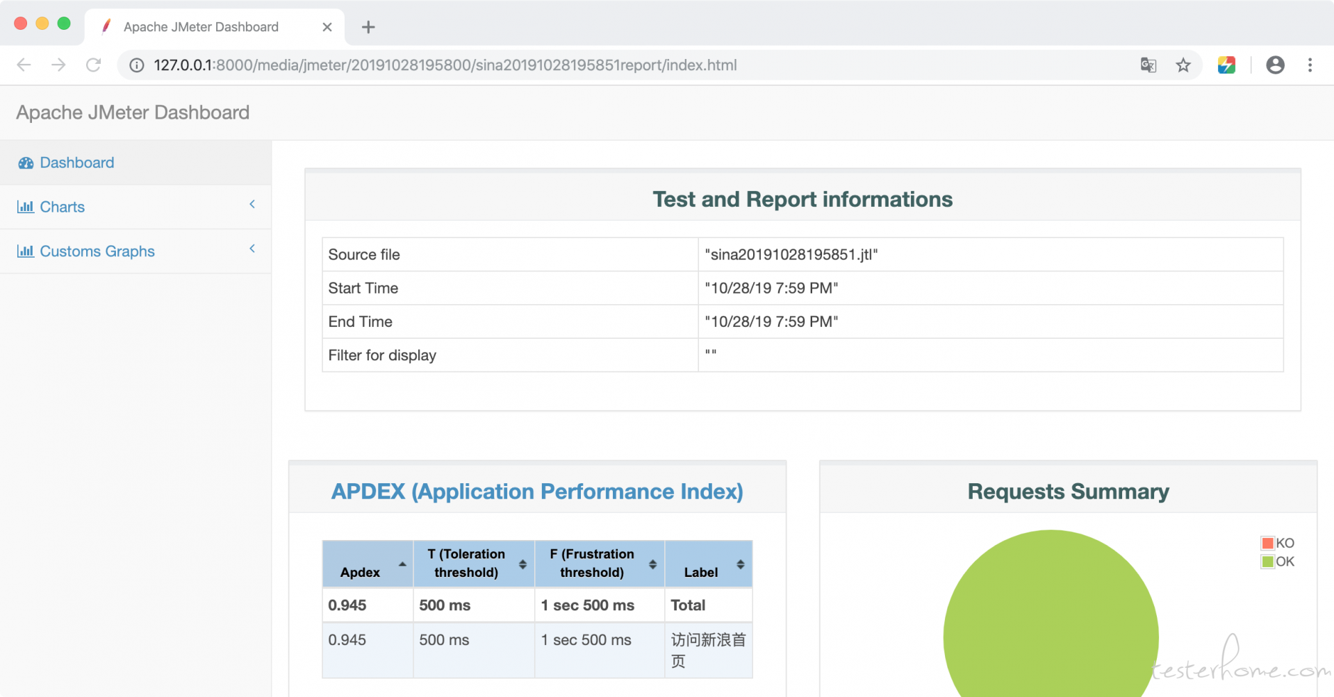Screen dimensions: 1334x697
Task: Click the colorful extension icon in toolbar
Action: tap(1226, 65)
